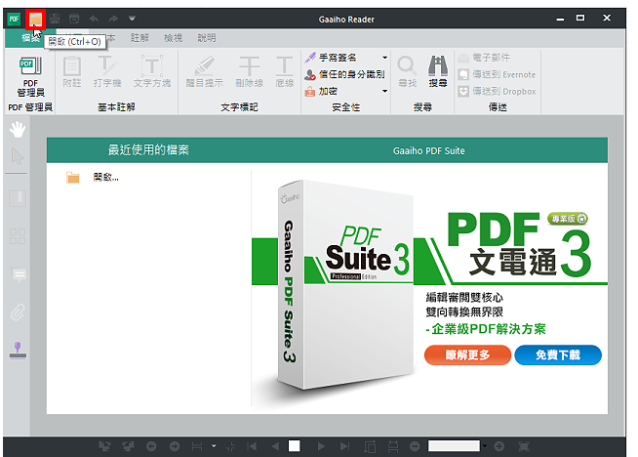Switch to the 檢視 tab

[x=173, y=38]
